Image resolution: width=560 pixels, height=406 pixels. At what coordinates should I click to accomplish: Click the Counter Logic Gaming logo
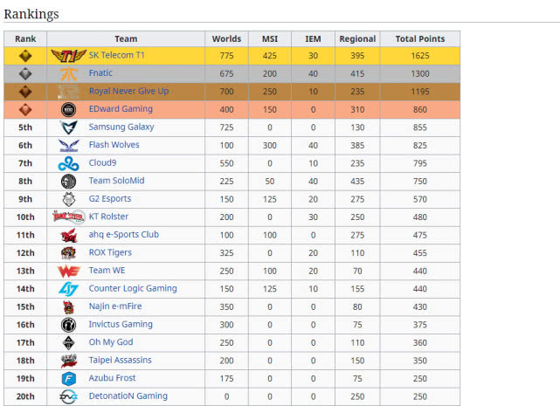click(x=68, y=289)
